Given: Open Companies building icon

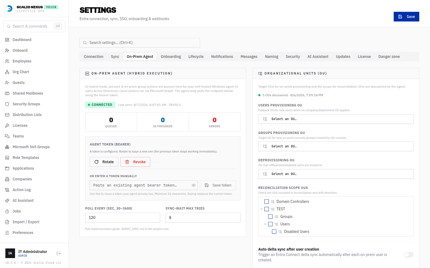Looking at the screenshot, I should point(7,179).
